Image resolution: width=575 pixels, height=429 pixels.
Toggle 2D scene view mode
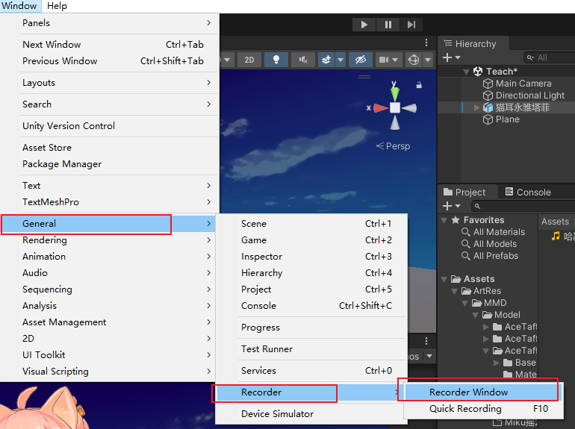pos(249,60)
